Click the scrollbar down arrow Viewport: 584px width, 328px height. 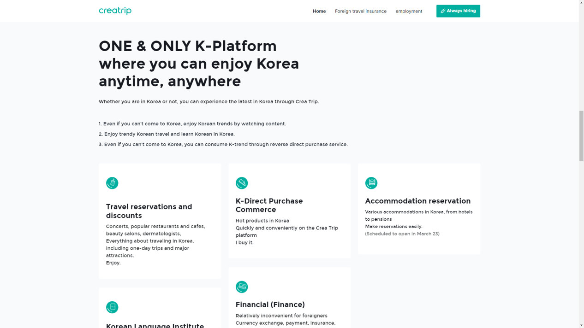point(581,325)
